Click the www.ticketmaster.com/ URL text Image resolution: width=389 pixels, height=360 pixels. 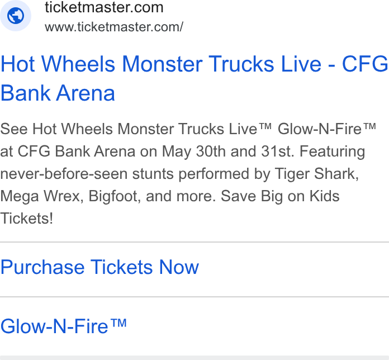(114, 27)
